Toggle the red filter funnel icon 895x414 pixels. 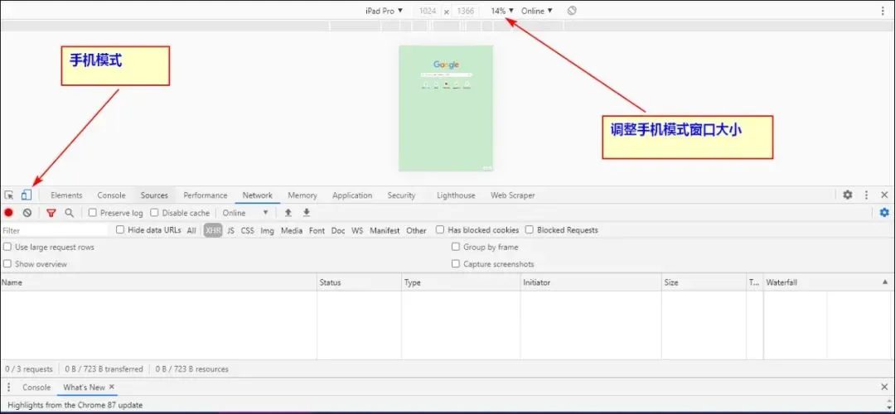pyautogui.click(x=51, y=213)
